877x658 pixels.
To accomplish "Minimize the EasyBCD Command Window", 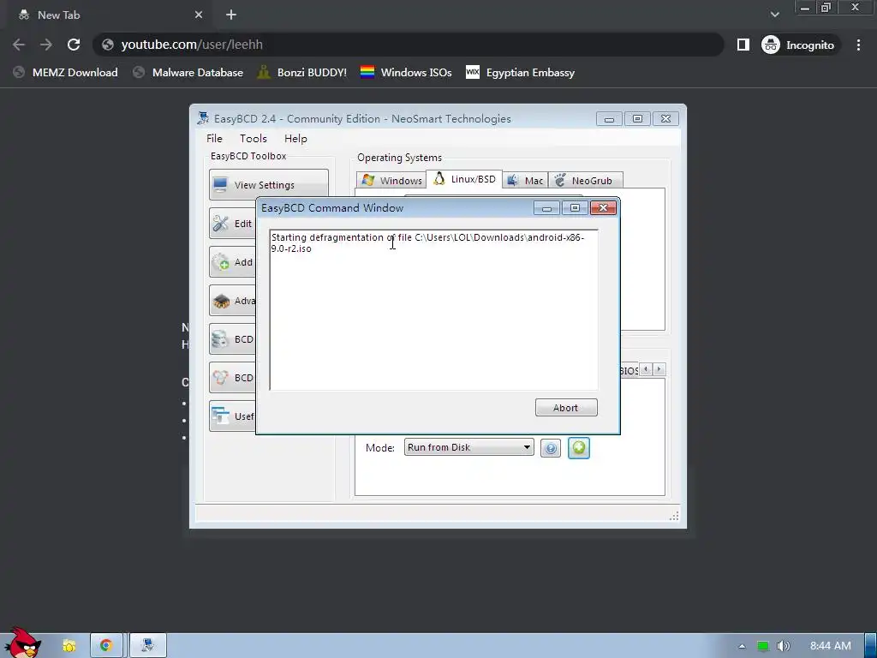I will coord(546,208).
